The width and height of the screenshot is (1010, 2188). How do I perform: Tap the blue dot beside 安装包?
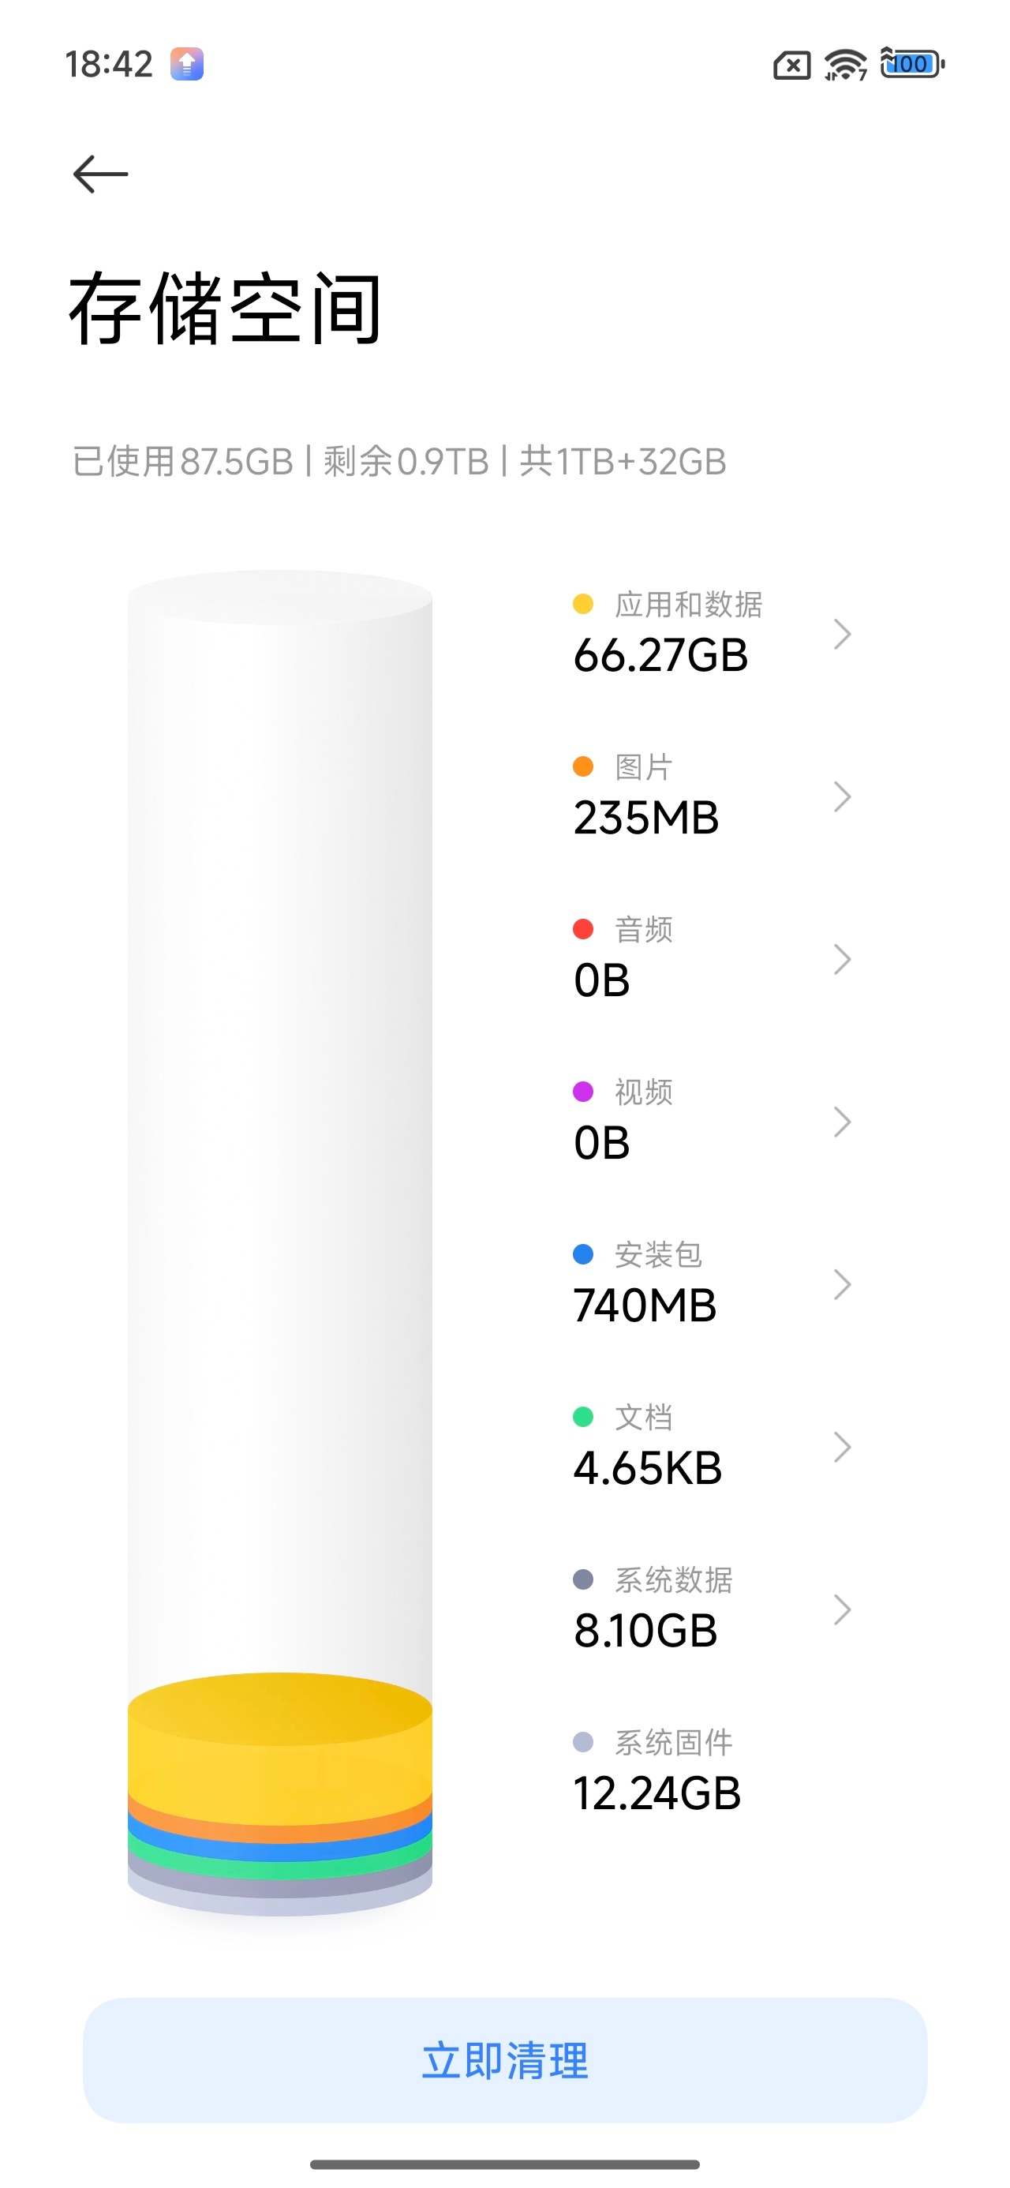coord(583,1253)
